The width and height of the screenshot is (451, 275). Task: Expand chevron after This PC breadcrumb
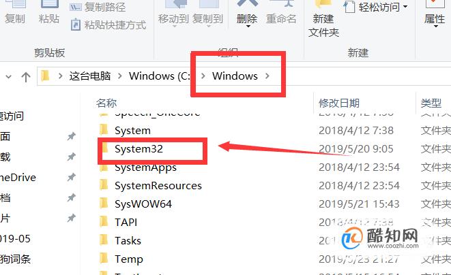[120, 76]
